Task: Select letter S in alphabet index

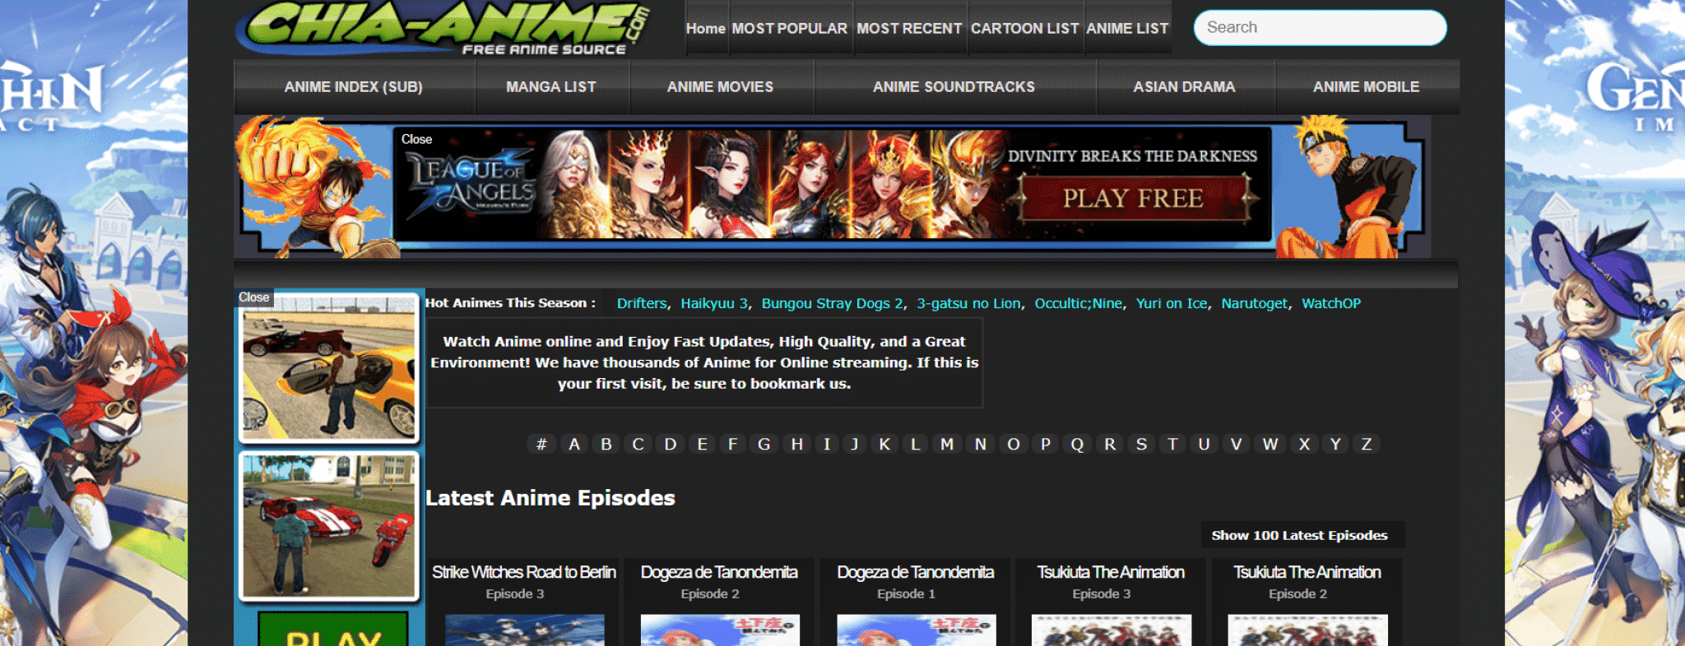Action: (1141, 444)
